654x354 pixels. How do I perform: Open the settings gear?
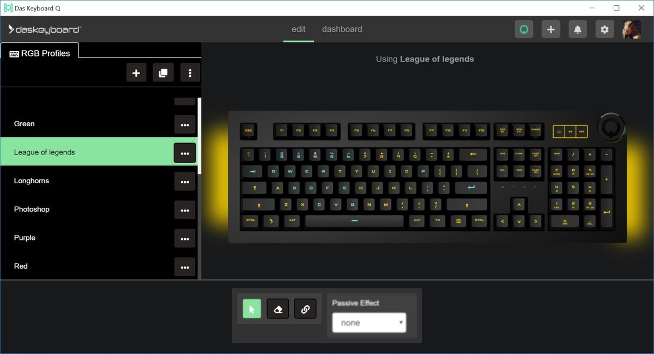(x=604, y=29)
